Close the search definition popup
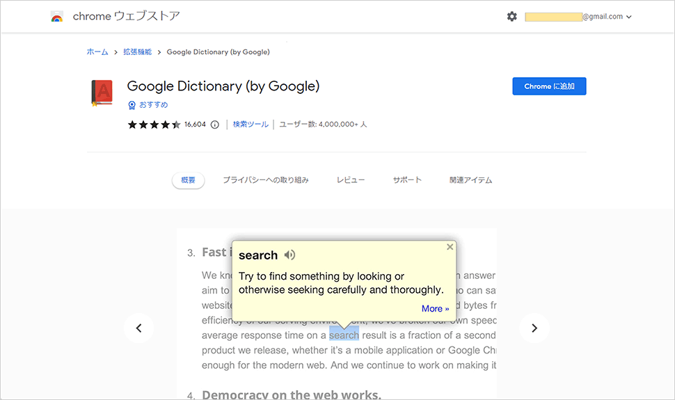Screen dimensions: 675x400 coord(450,247)
